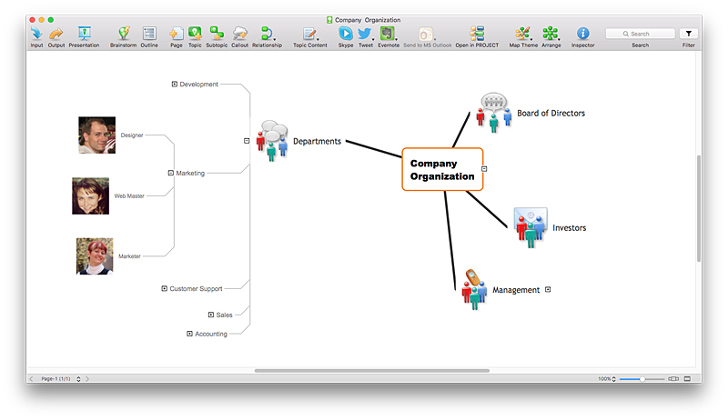Click the Relationship tool icon
This screenshot has height=420, width=728.
267,34
